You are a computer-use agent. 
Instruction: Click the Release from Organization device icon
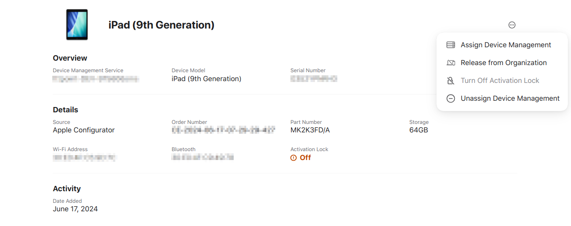451,63
